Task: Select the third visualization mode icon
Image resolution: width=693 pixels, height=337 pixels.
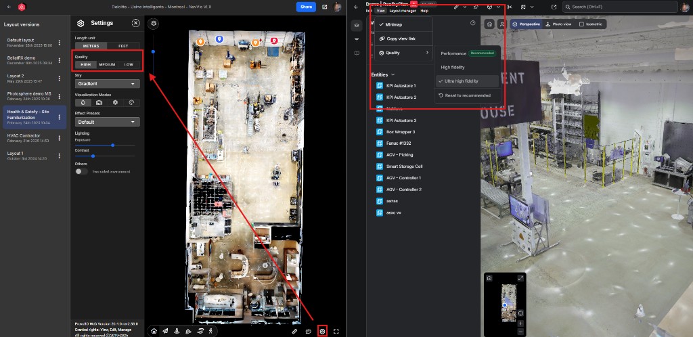Action: click(115, 102)
